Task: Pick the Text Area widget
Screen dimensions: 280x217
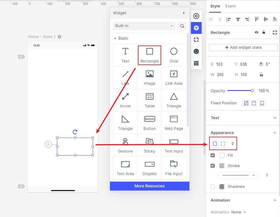Action: 125,168
